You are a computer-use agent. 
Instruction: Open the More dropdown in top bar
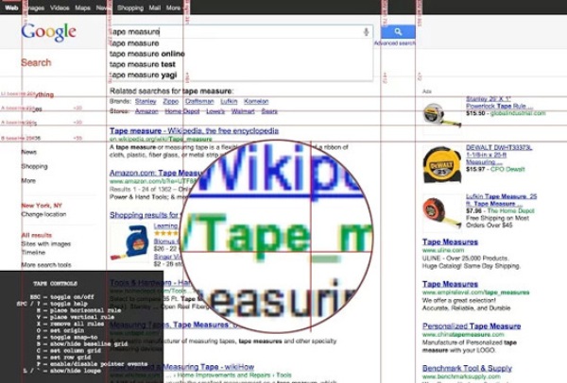(x=173, y=7)
